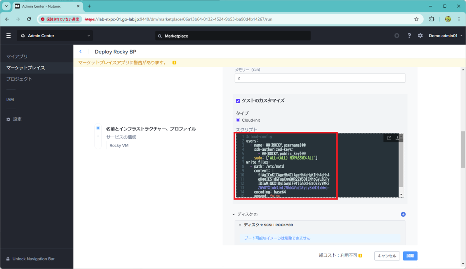The image size is (466, 269).
Task: Bookmark this page with the star
Action: [x=416, y=19]
